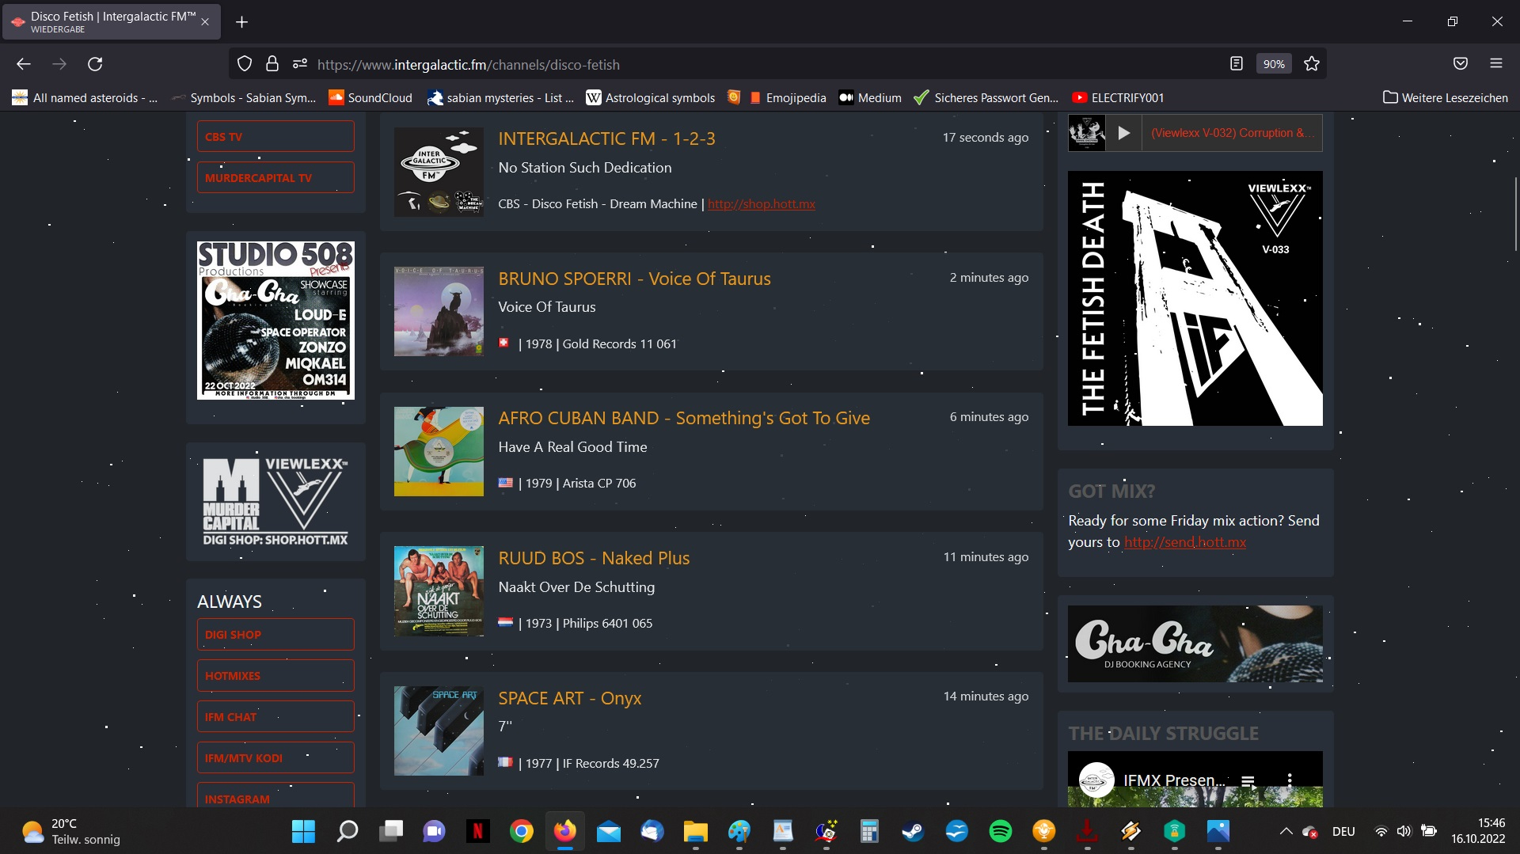
Task: Show hidden system tray icons chevron
Action: point(1286,831)
